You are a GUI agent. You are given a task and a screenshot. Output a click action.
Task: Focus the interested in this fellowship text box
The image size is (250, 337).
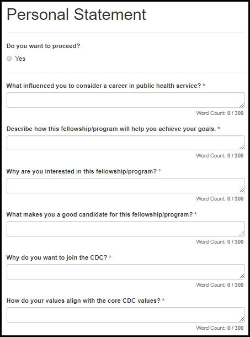tap(126, 186)
